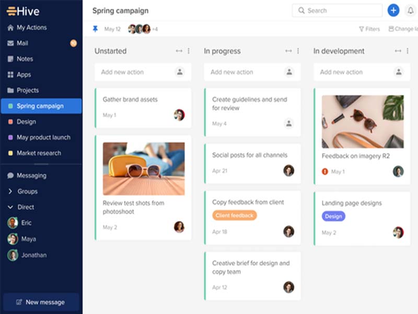Open the 'Client feedback' orange label
The height and width of the screenshot is (314, 418).
point(234,215)
